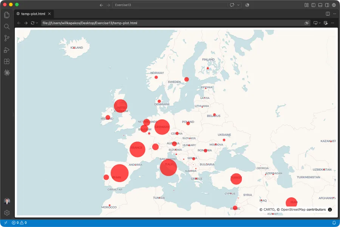Open the CARTO attribution link

pos(269,210)
